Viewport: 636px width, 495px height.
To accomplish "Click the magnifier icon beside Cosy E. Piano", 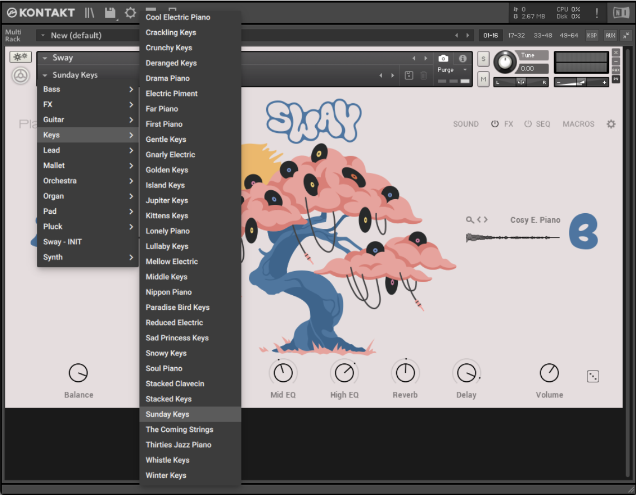I will click(469, 220).
